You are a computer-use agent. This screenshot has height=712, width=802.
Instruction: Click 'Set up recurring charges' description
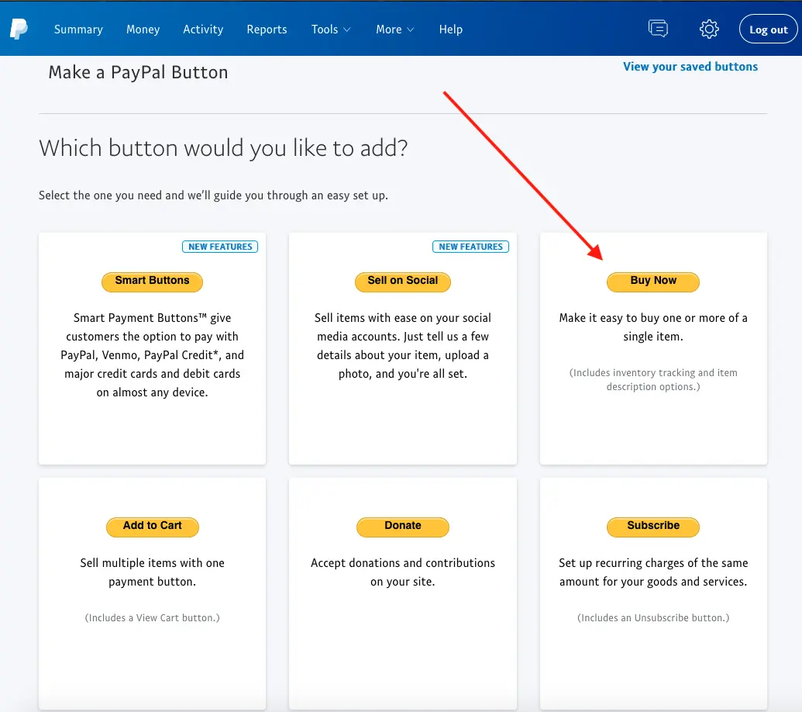pos(652,572)
